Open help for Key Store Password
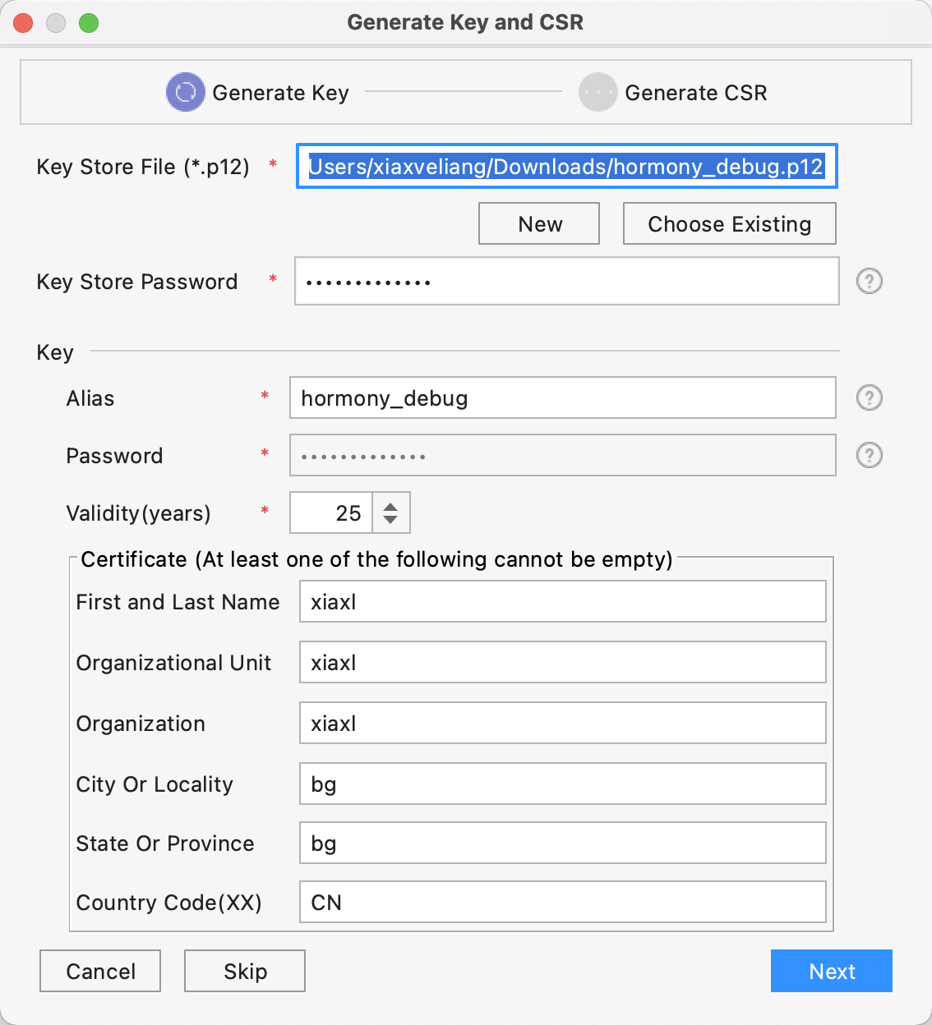 870,281
